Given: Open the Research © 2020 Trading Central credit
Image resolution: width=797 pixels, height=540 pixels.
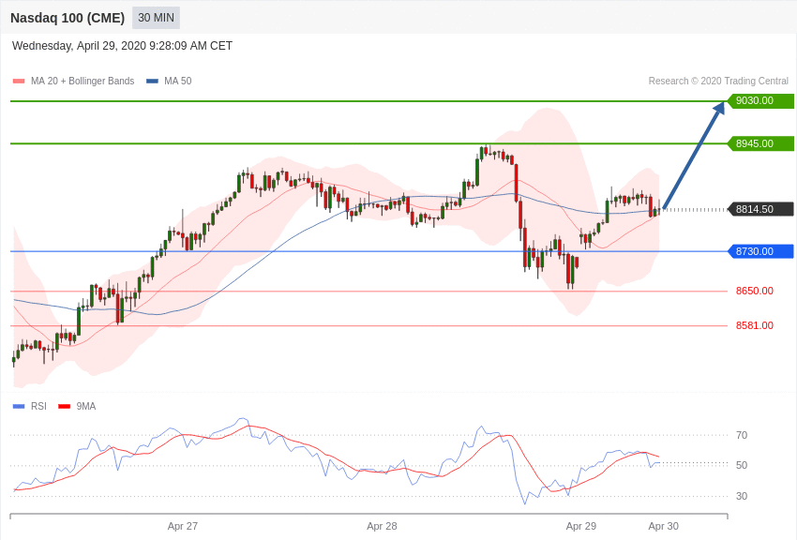Looking at the screenshot, I should point(718,82).
